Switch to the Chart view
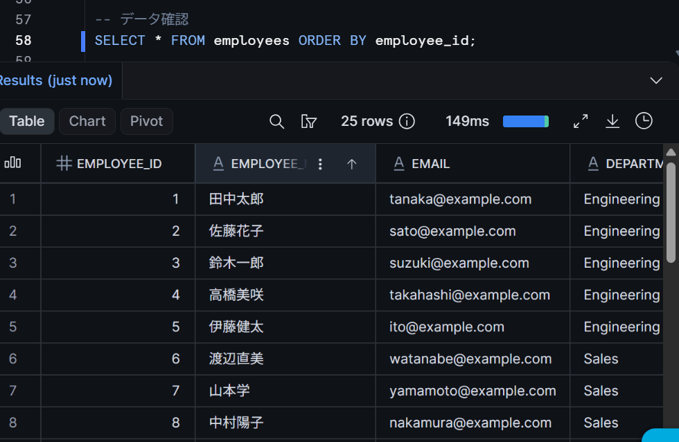 click(x=87, y=121)
